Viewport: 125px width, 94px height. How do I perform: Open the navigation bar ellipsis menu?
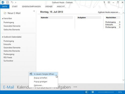click(x=75, y=87)
